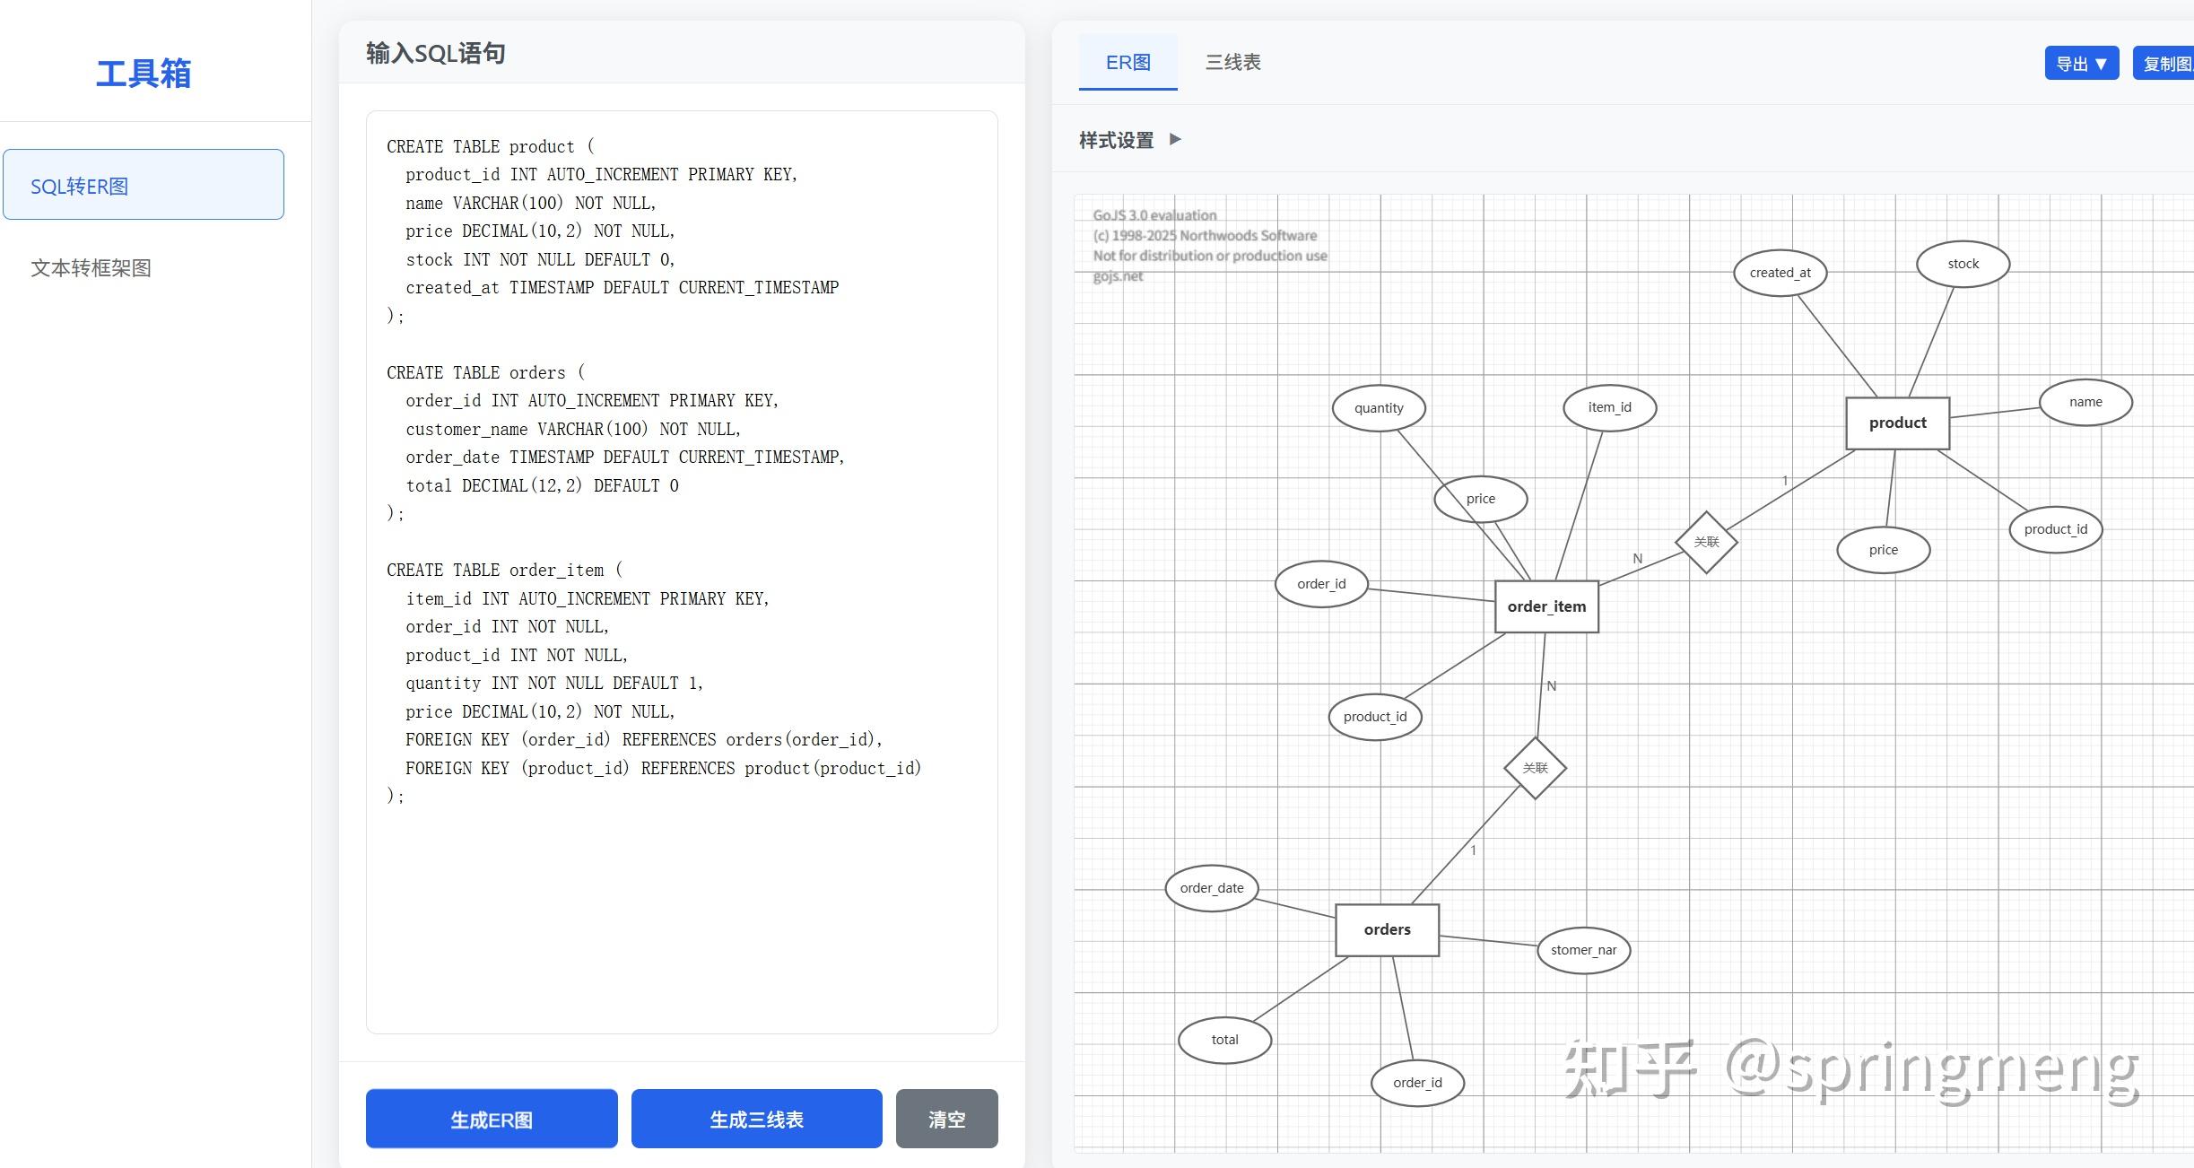Viewport: 2194px width, 1168px height.
Task: Click the 生成三线表 button
Action: click(x=756, y=1119)
